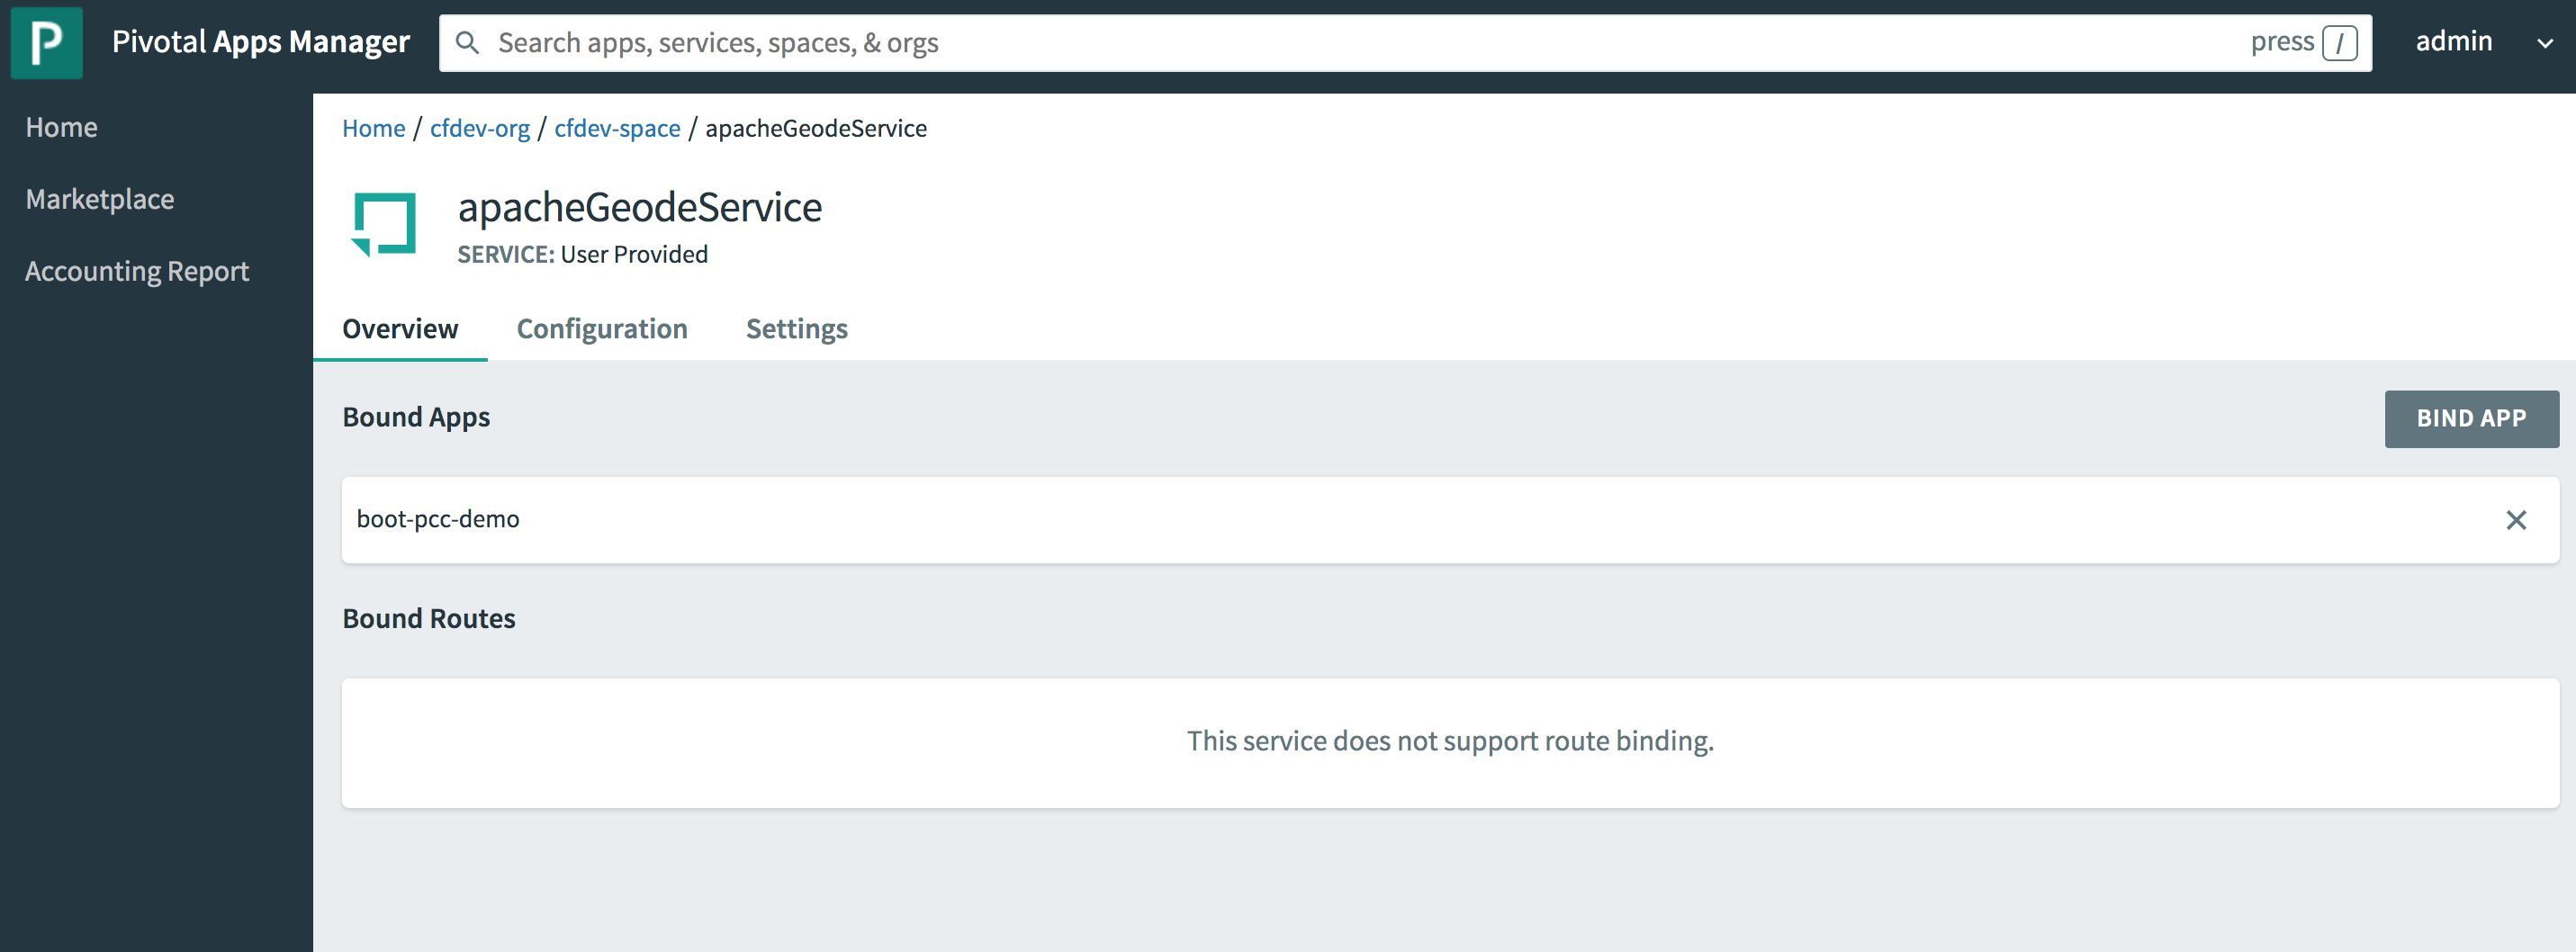Open Accounting Report in the sidebar

click(x=137, y=272)
